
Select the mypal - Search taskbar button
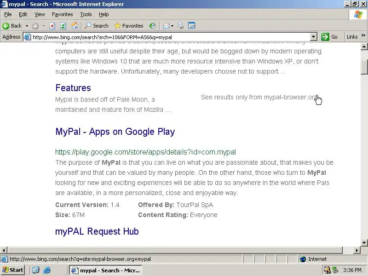click(106, 270)
